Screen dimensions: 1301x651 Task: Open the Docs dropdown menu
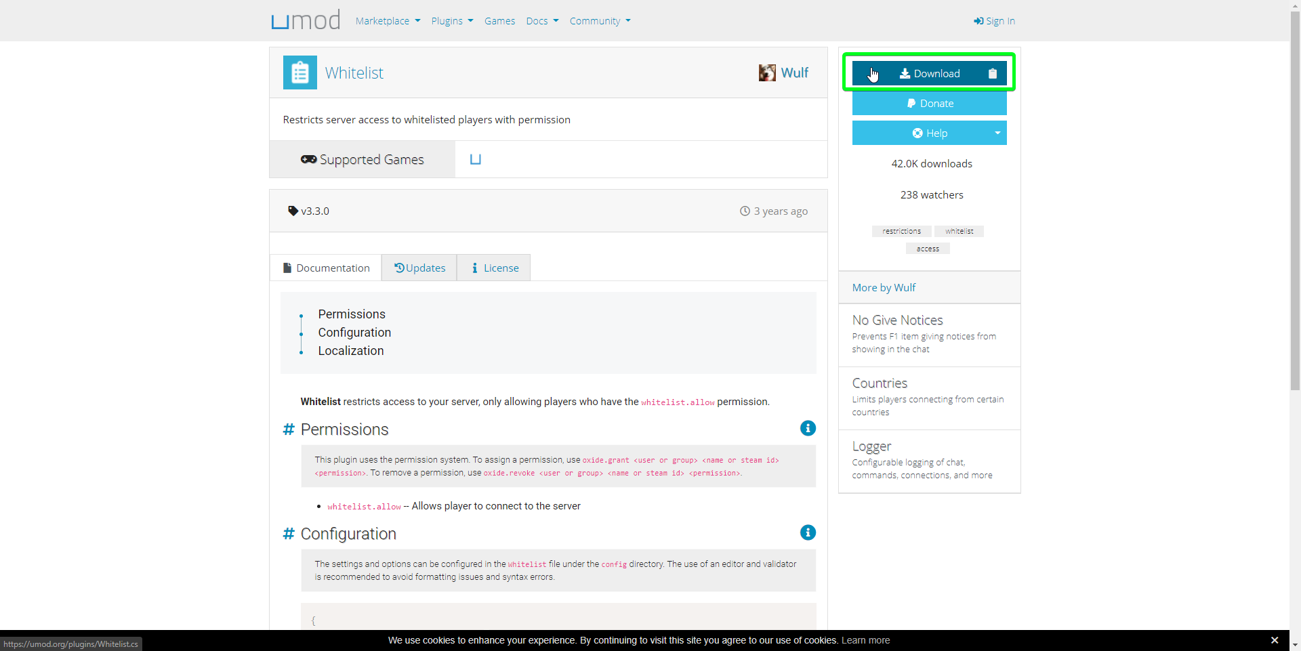click(x=542, y=21)
